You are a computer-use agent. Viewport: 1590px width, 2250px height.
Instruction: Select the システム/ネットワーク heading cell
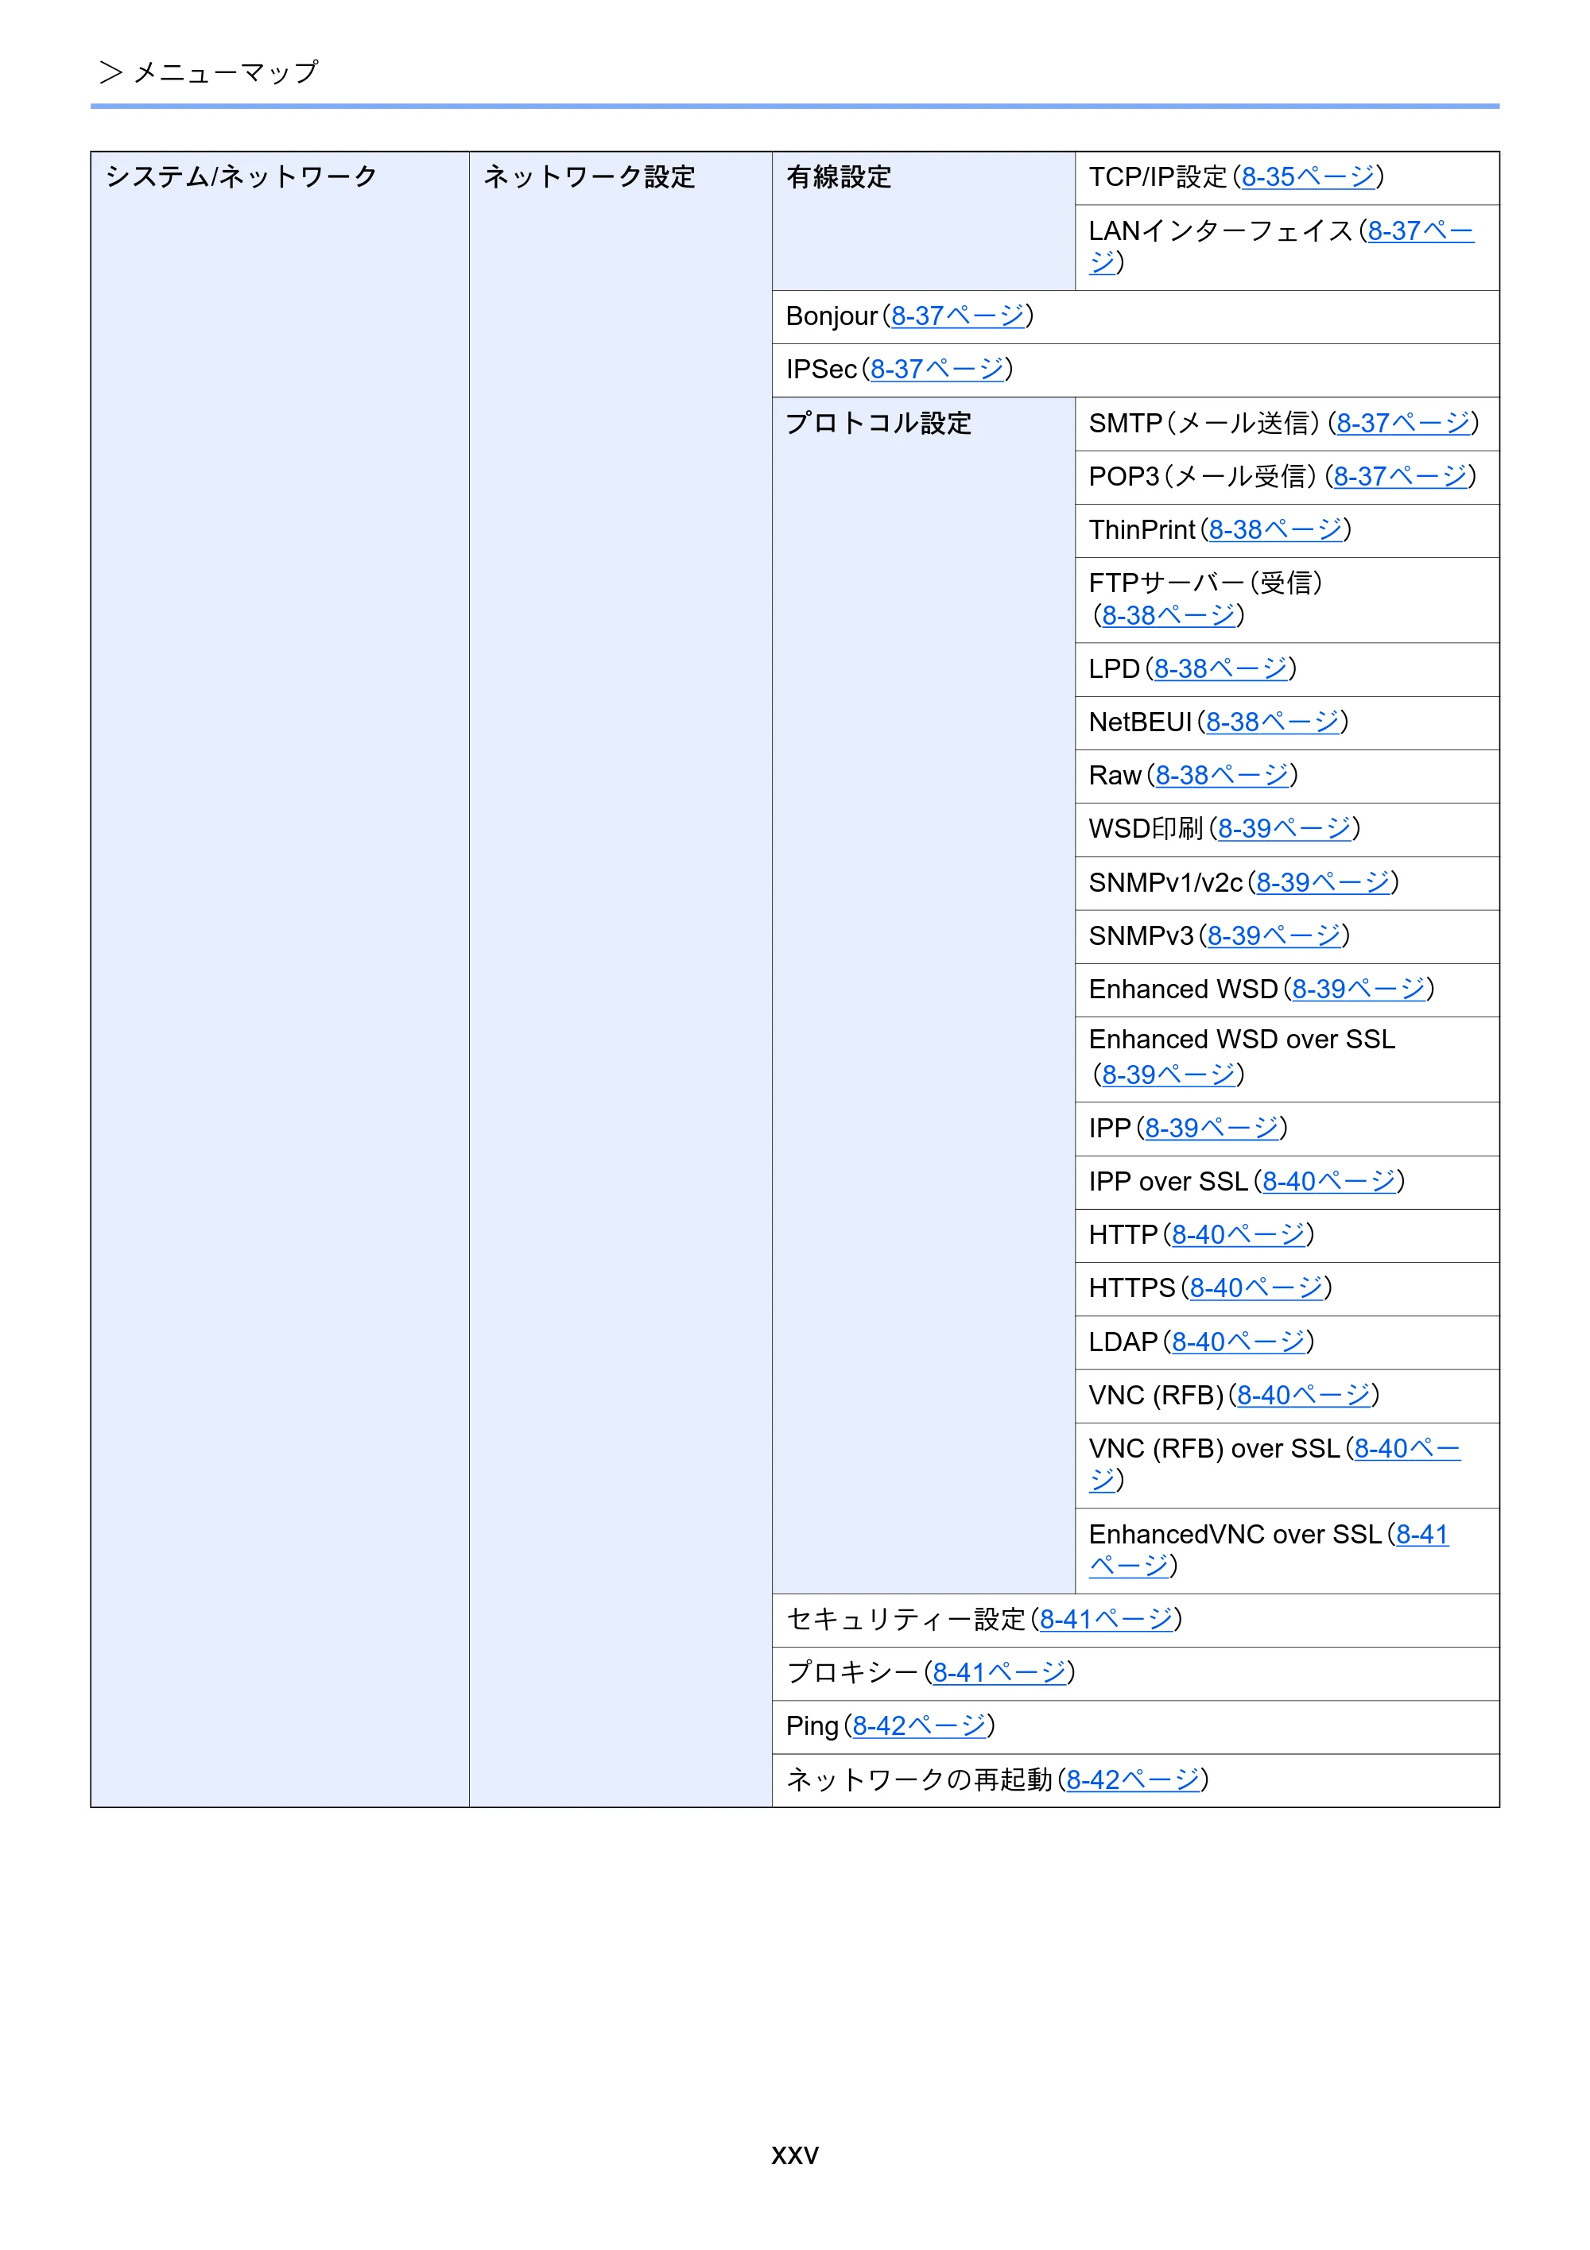pos(279,979)
